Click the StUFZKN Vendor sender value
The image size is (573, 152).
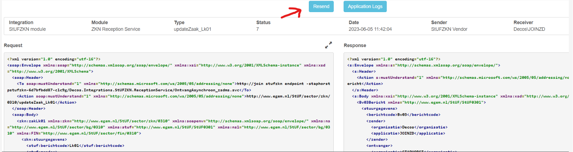(449, 29)
